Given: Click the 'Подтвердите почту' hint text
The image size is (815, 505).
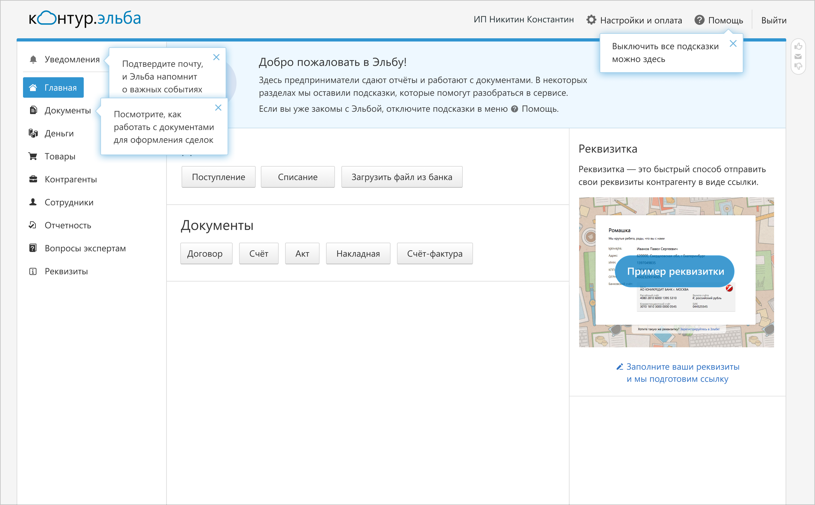Looking at the screenshot, I should click(x=163, y=77).
